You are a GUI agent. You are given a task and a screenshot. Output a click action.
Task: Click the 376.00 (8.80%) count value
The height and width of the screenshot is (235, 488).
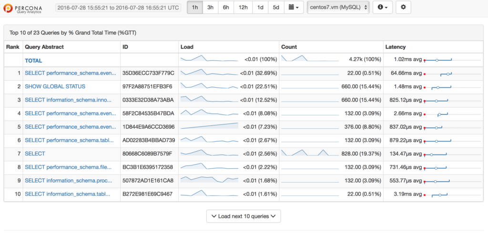[363, 127]
